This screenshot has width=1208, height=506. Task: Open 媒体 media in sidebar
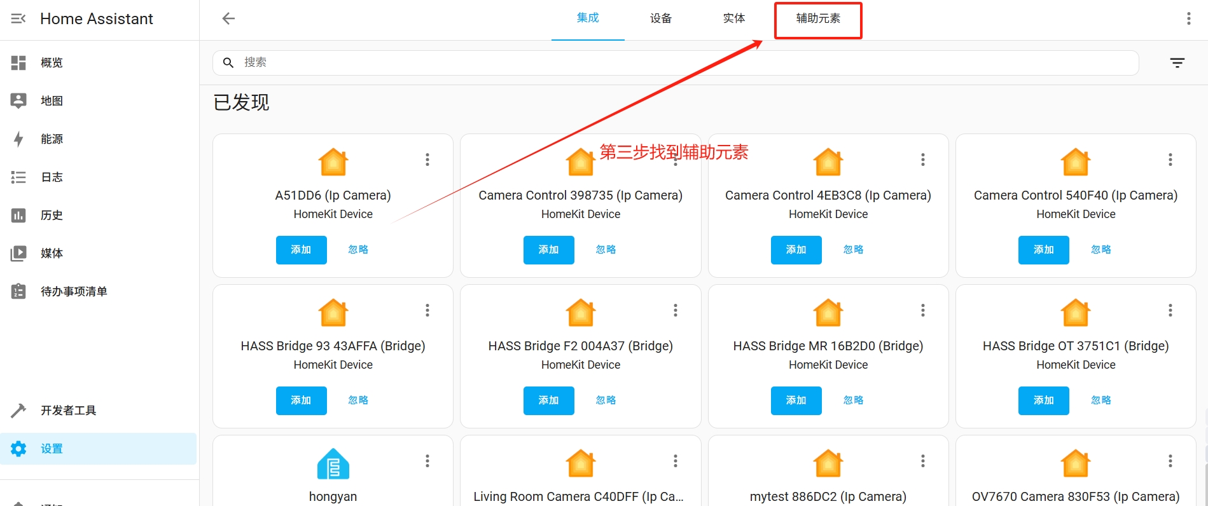coord(99,253)
